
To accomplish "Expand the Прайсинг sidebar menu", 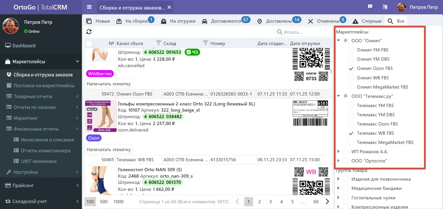I will click(41, 186).
